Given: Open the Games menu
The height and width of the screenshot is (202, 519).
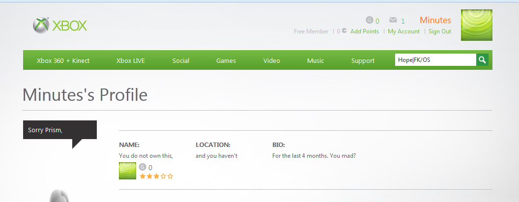Looking at the screenshot, I should pos(226,60).
